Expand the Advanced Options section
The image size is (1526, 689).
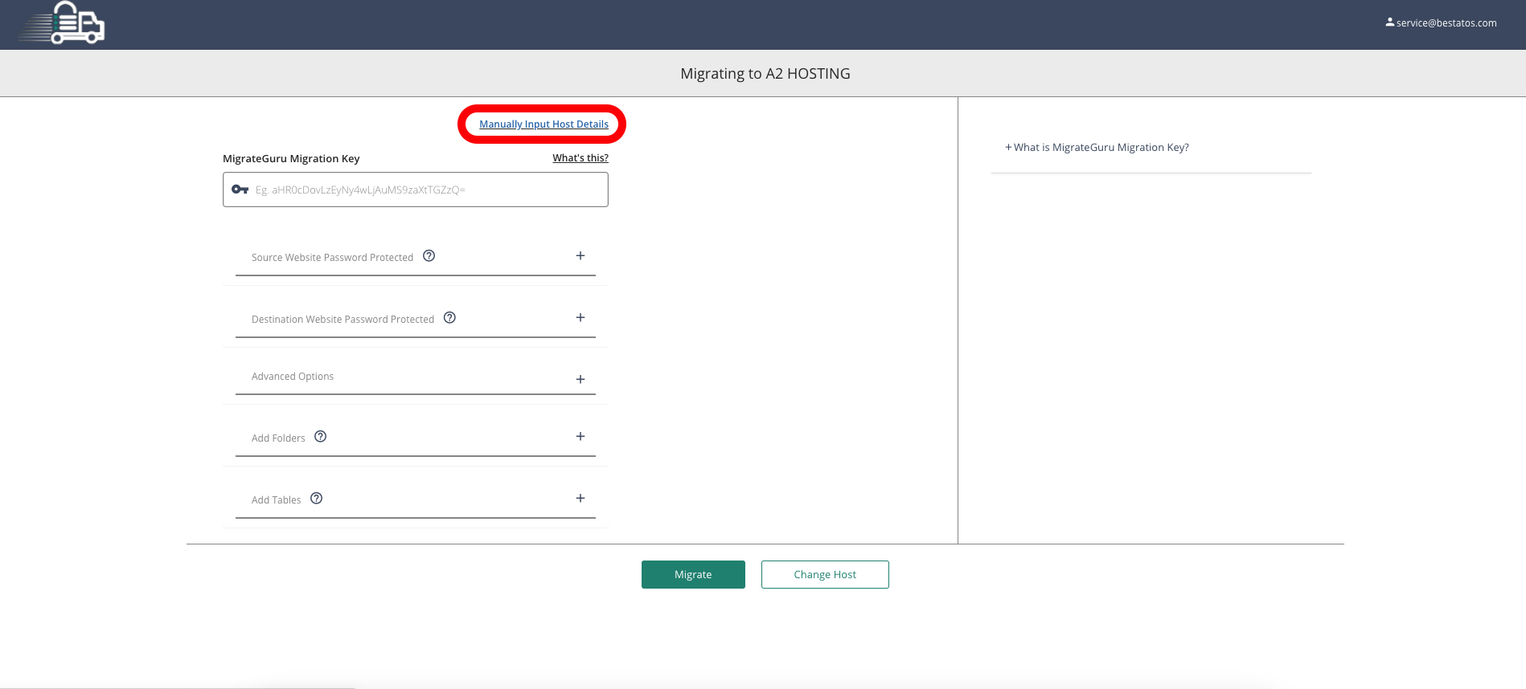[x=580, y=380]
